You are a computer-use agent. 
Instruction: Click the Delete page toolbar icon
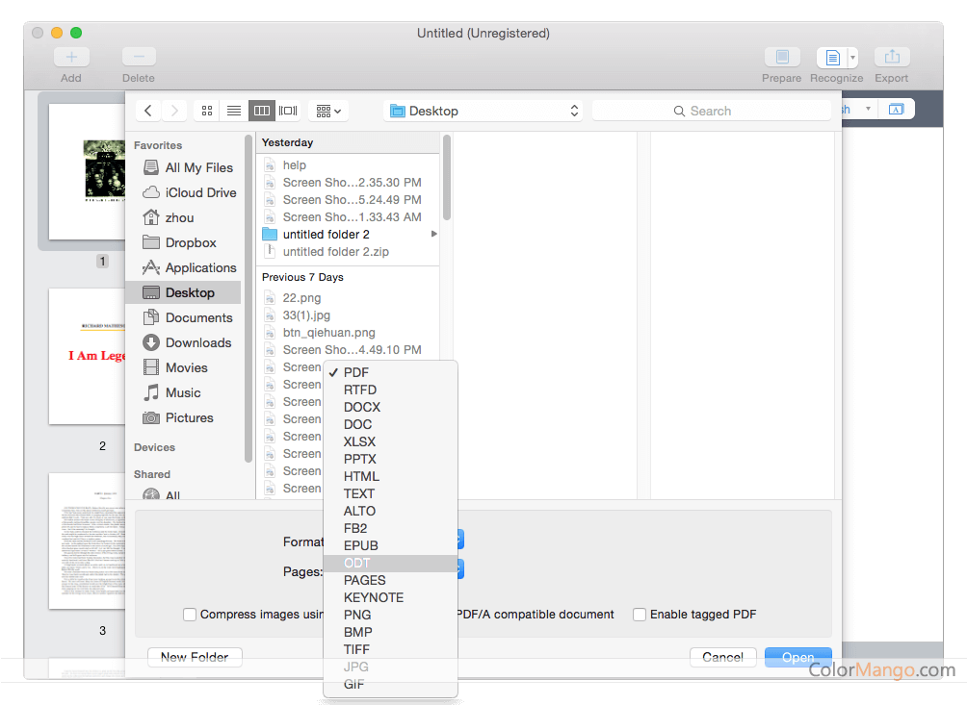point(139,58)
